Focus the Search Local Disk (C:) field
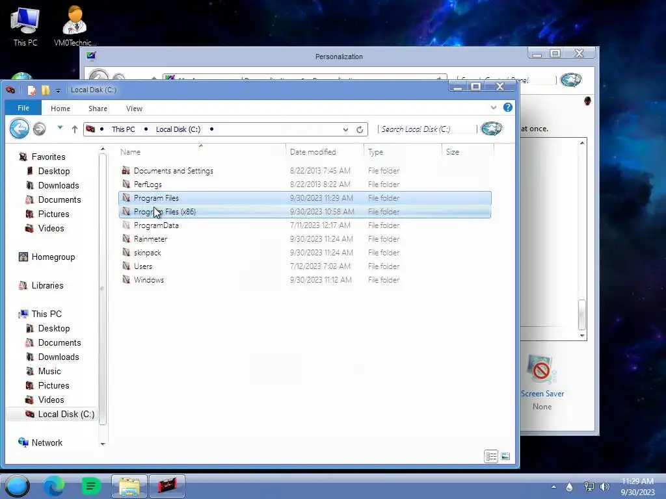The width and height of the screenshot is (666, 499). tap(427, 129)
